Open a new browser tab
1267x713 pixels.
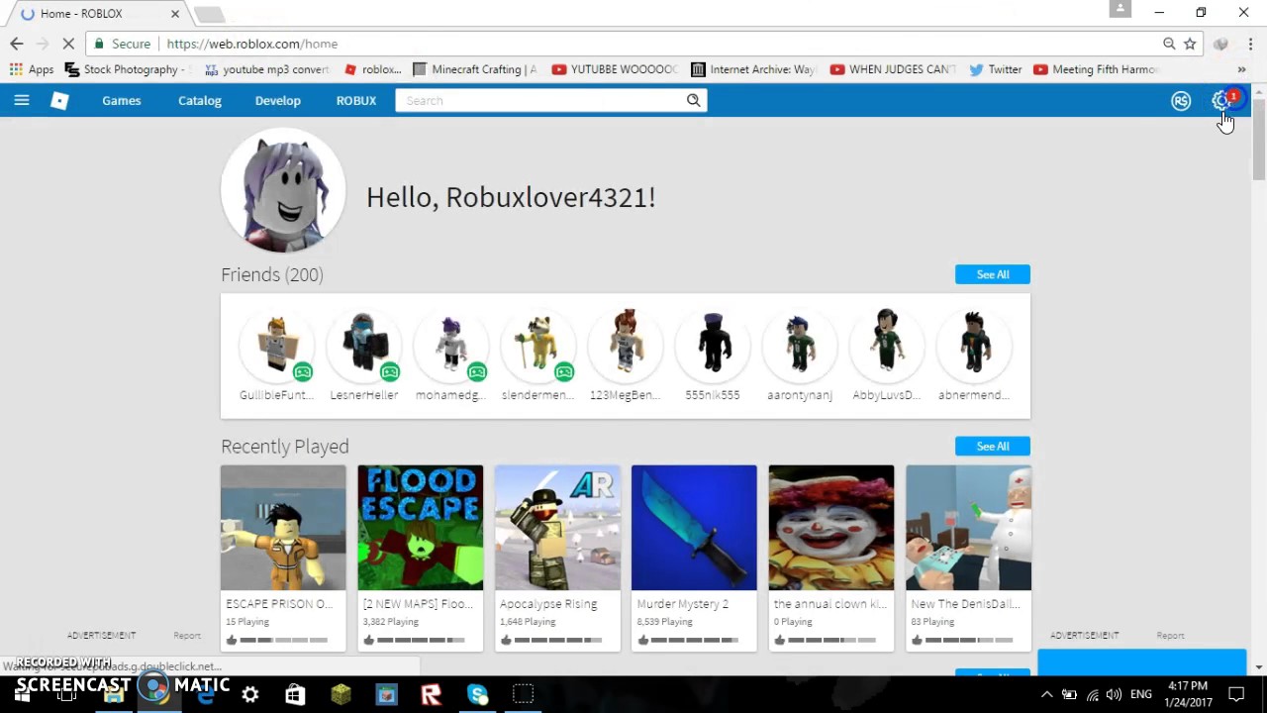tap(209, 14)
